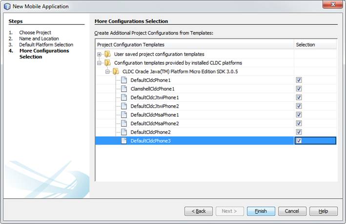346x224 pixels.
Task: Click the folder icon for User saved templates
Action: coord(107,54)
